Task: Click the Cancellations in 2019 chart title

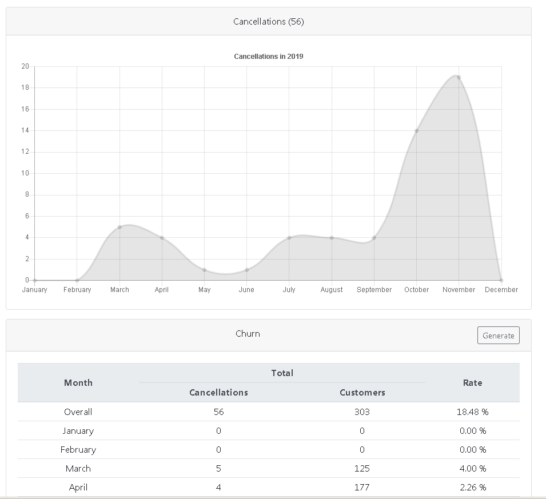Action: 268,57
